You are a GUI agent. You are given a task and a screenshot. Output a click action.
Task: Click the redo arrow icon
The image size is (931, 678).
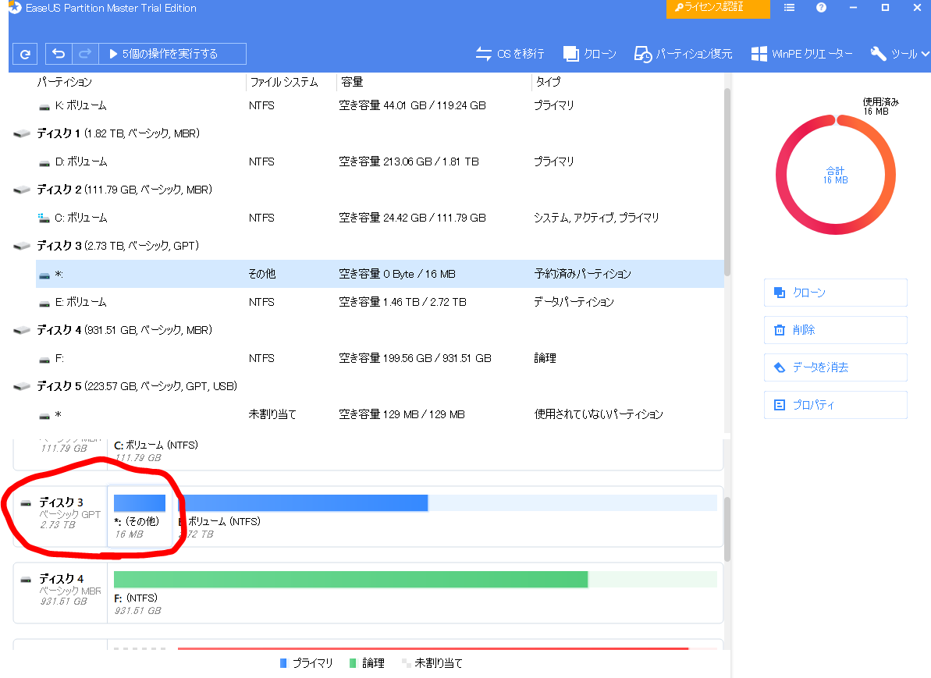click(85, 54)
